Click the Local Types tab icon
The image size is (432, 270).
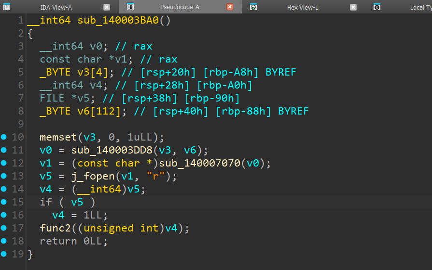377,7
